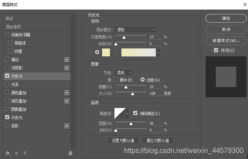Click the 复位为默认值 button
The width and height of the screenshot is (248, 159).
coord(158,141)
